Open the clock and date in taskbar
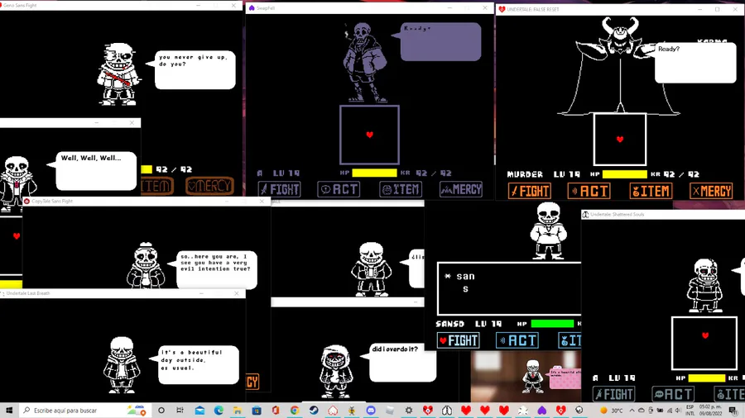745x418 pixels. pyautogui.click(x=710, y=411)
